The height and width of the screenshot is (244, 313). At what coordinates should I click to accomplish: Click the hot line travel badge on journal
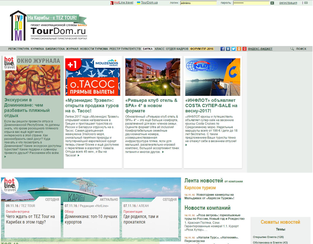(x=9, y=63)
